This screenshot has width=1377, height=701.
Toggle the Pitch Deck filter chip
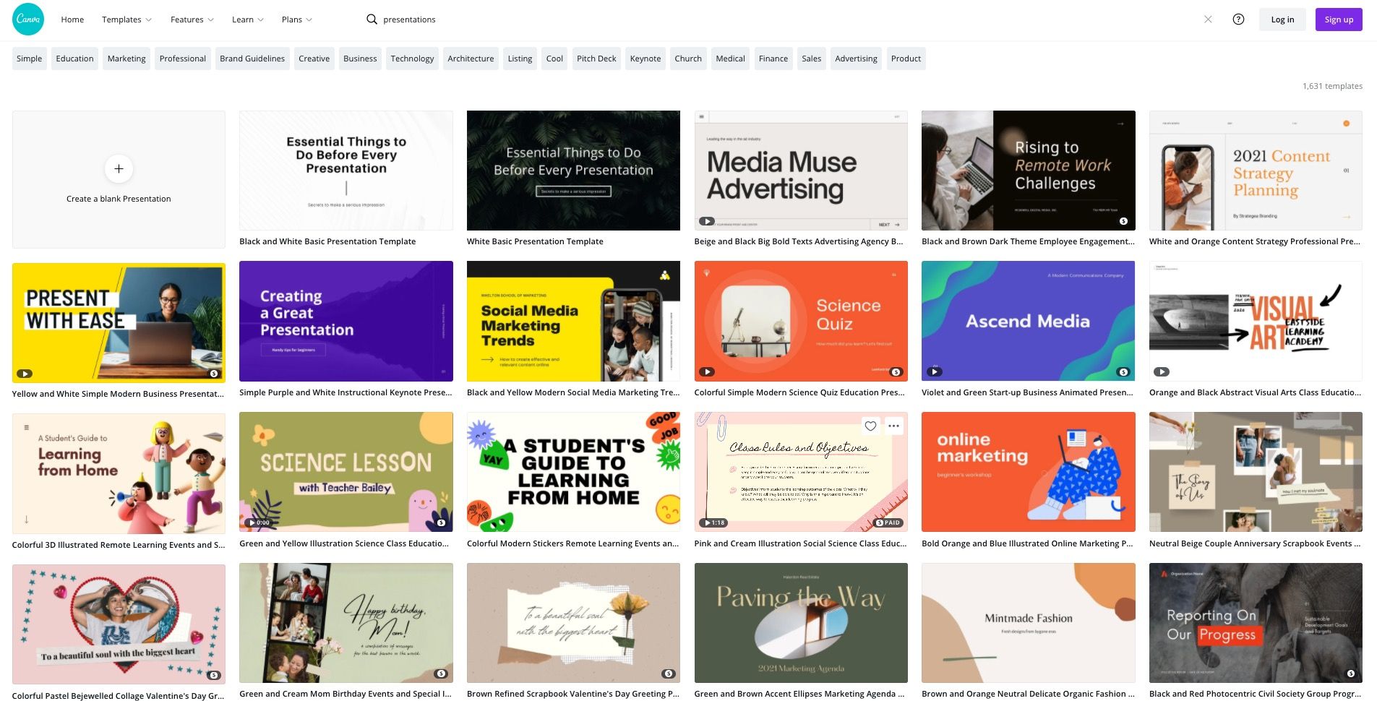(596, 59)
